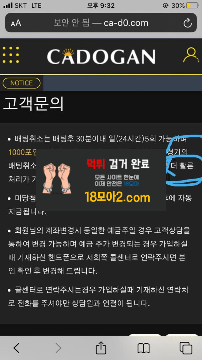Tap the orange 1000포인 highlighted text

click(x=22, y=152)
